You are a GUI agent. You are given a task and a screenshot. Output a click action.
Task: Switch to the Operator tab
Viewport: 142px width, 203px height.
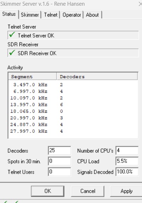point(72,15)
